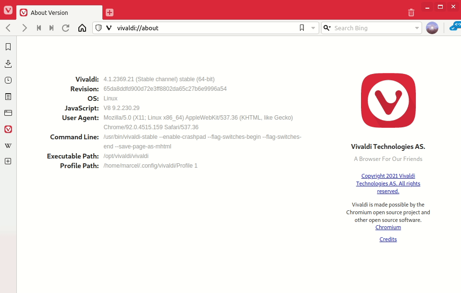This screenshot has width=461, height=293.
Task: Open the closed tabs trash icon
Action: [x=411, y=12]
